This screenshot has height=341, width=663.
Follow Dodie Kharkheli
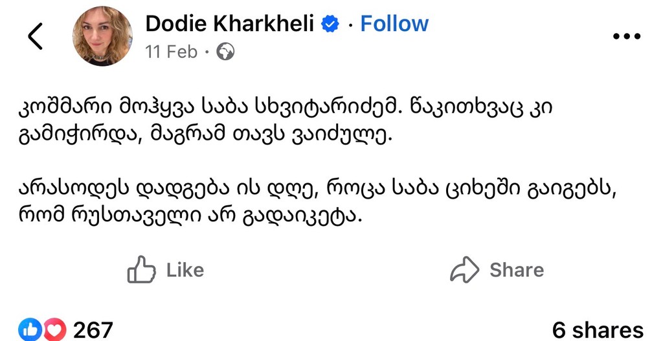point(394,24)
